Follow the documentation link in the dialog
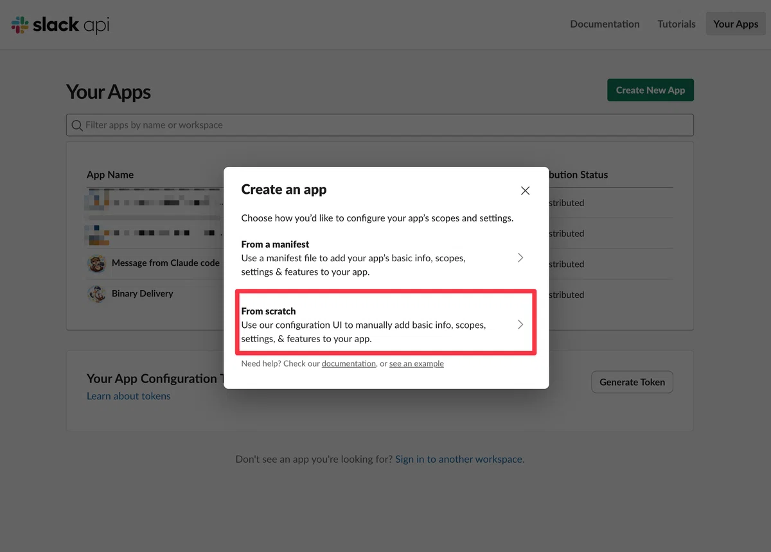The width and height of the screenshot is (771, 552). (348, 364)
